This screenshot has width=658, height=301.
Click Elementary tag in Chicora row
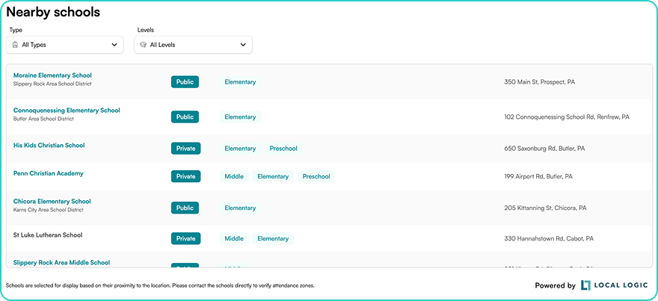coord(240,208)
